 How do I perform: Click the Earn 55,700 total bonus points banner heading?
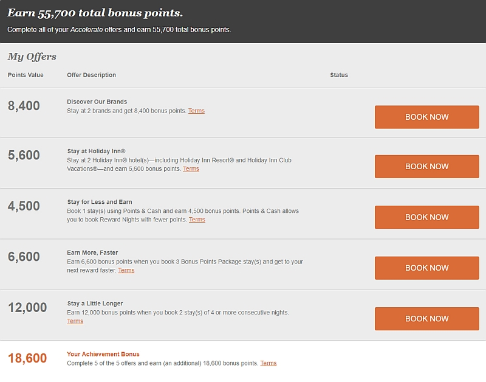(x=95, y=13)
